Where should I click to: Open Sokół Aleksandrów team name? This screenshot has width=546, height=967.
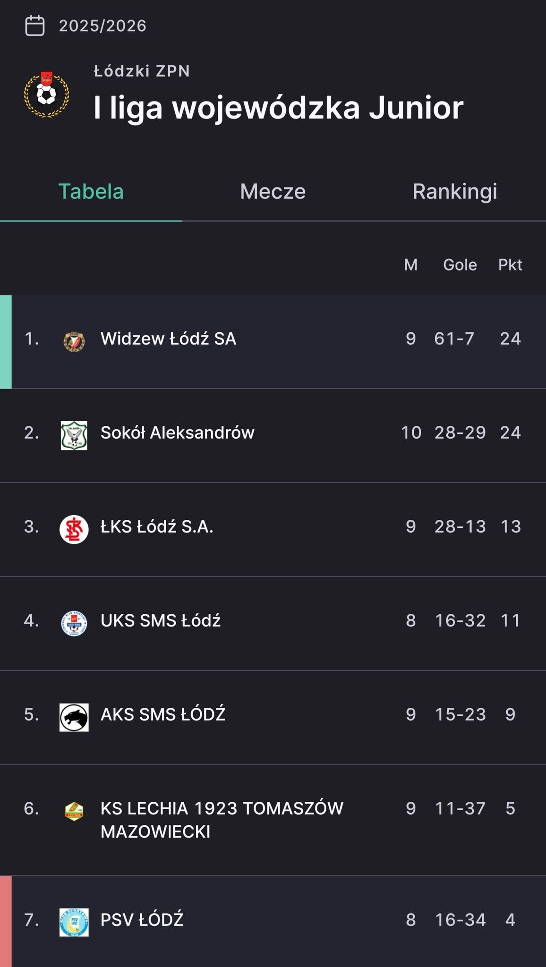177,433
